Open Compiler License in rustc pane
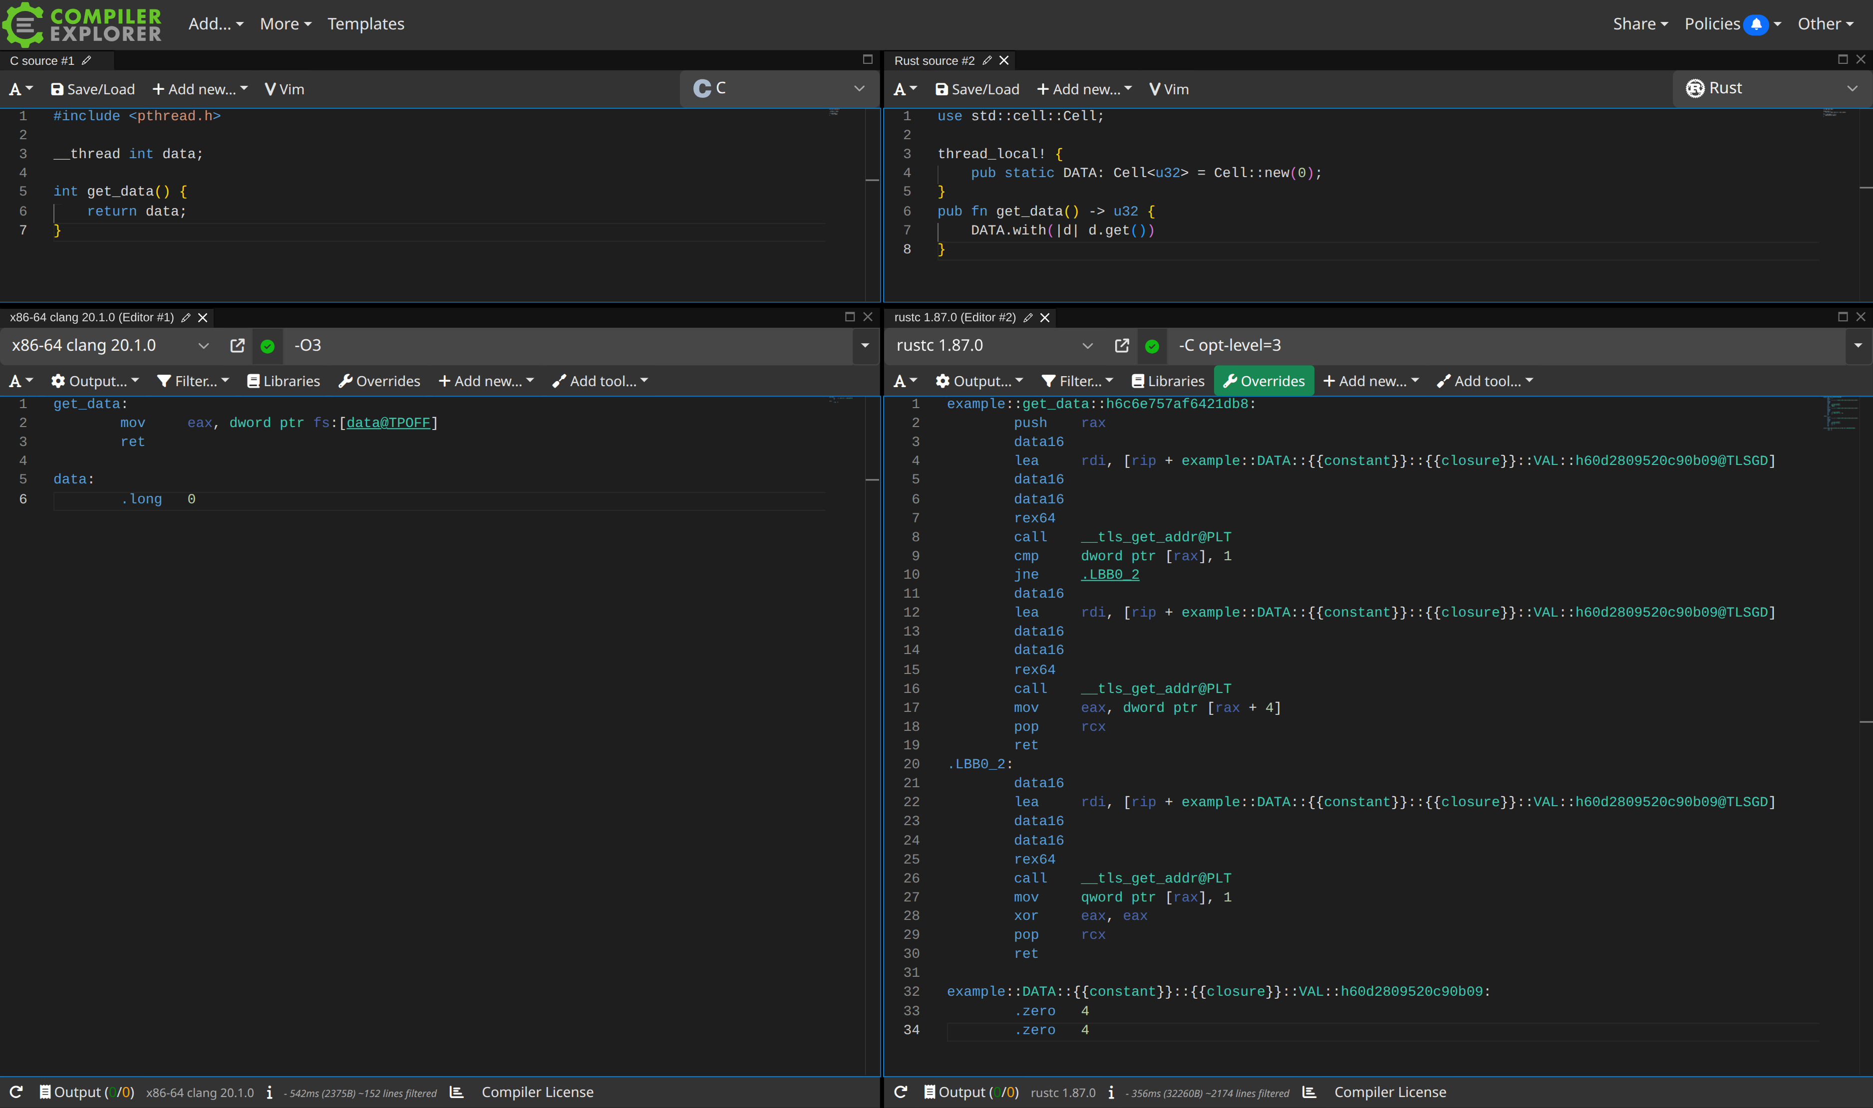Screen dimensions: 1873x1108 (1390, 1093)
